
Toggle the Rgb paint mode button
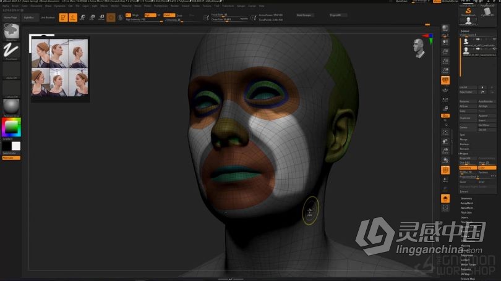[150, 15]
